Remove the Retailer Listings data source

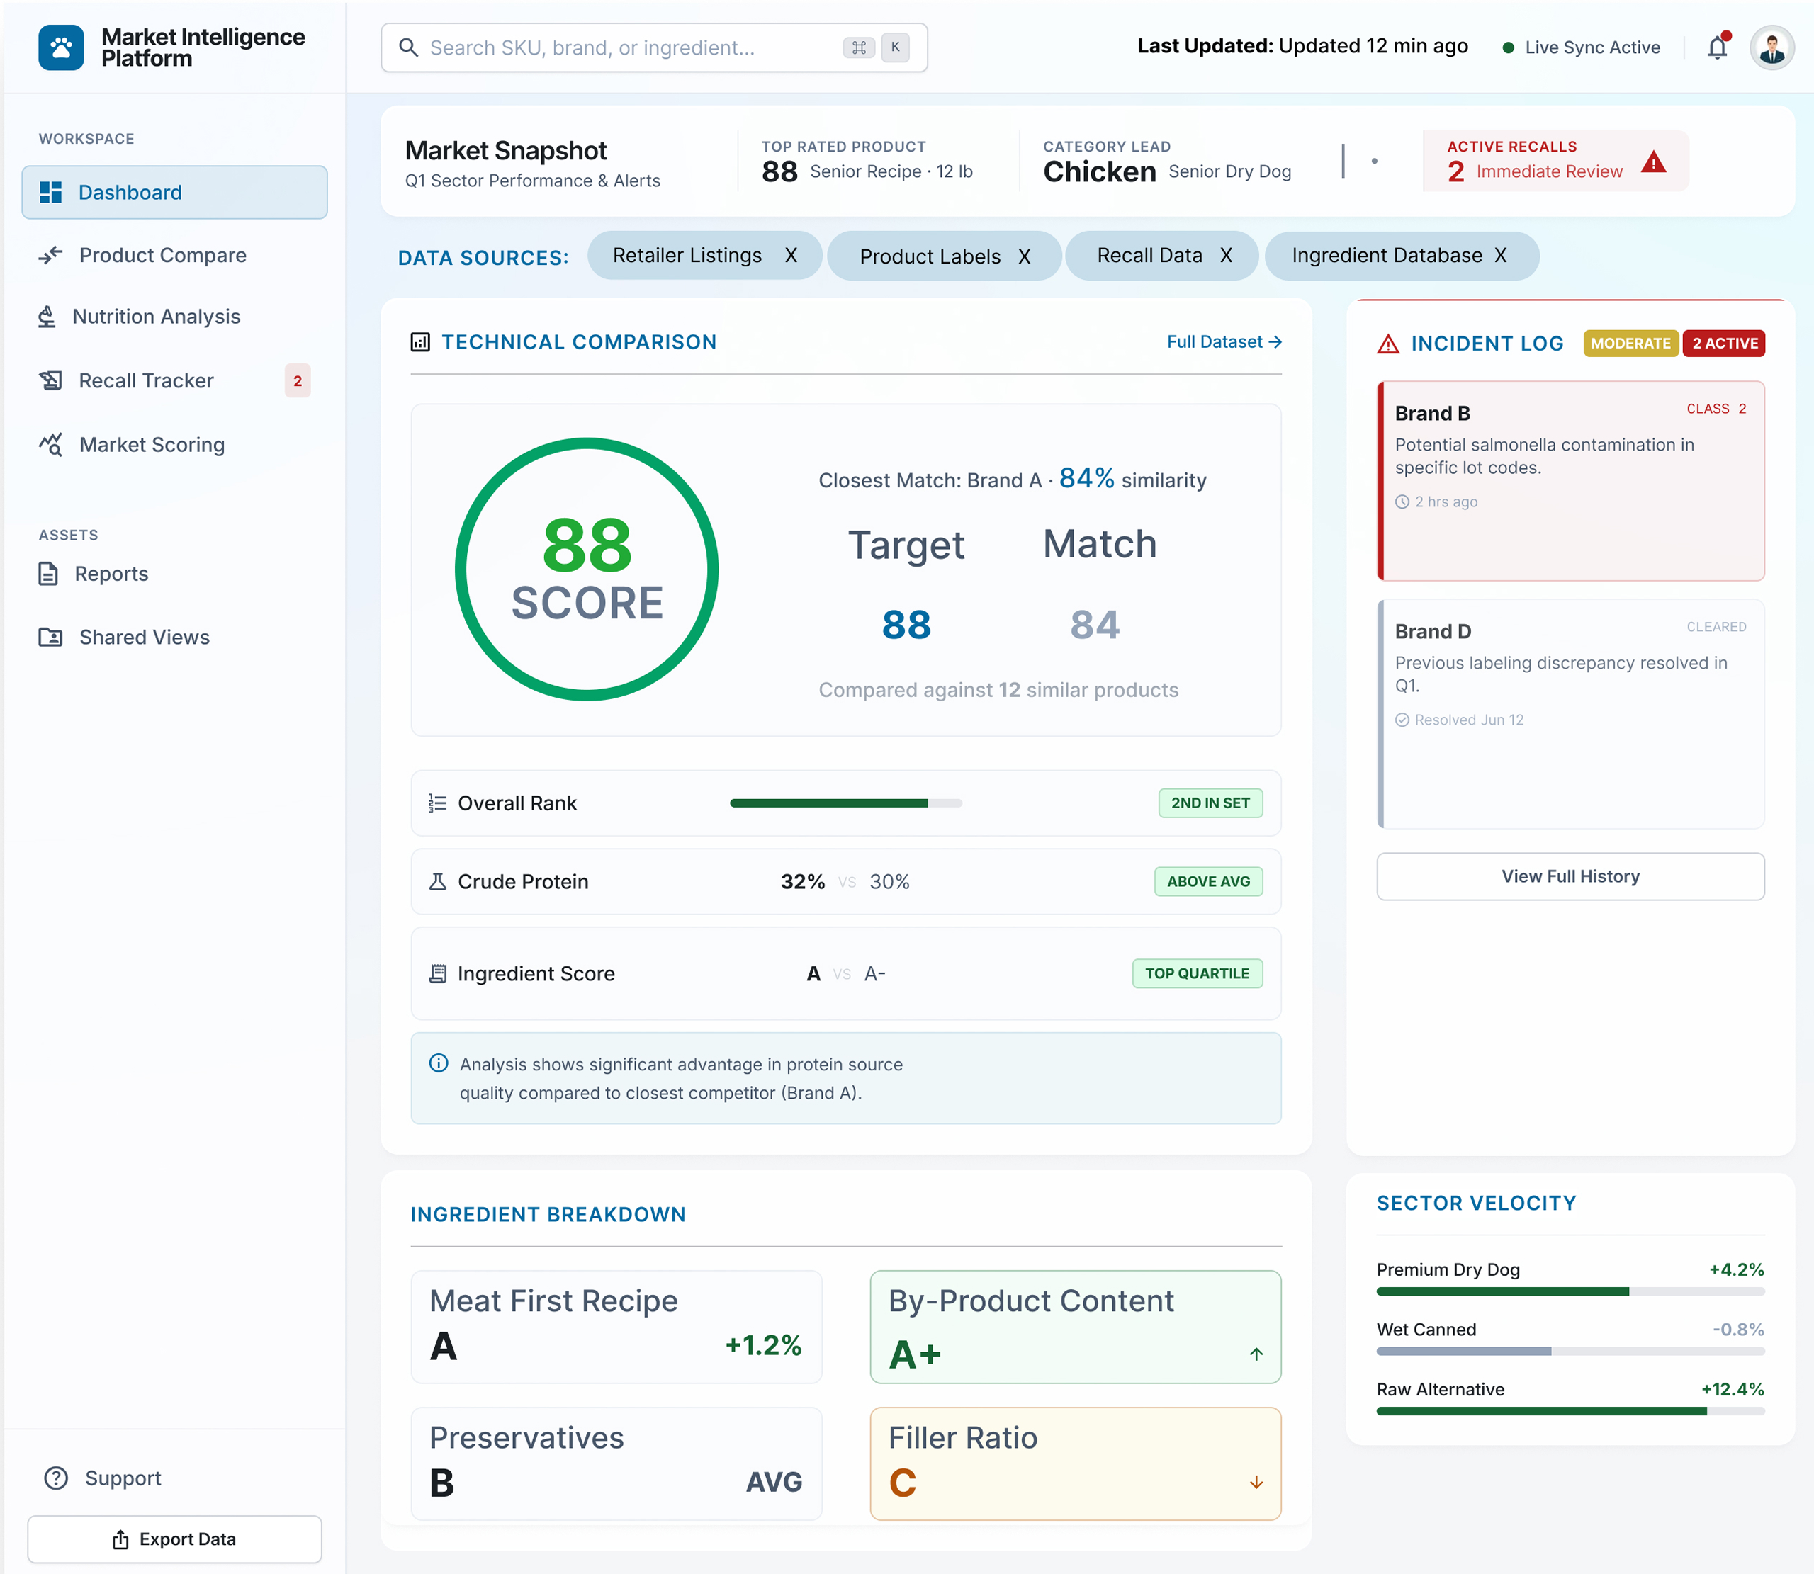coord(791,255)
